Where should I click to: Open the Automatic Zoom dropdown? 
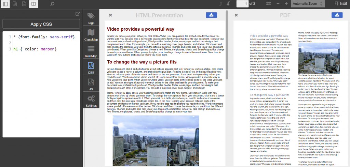tap(308, 4)
